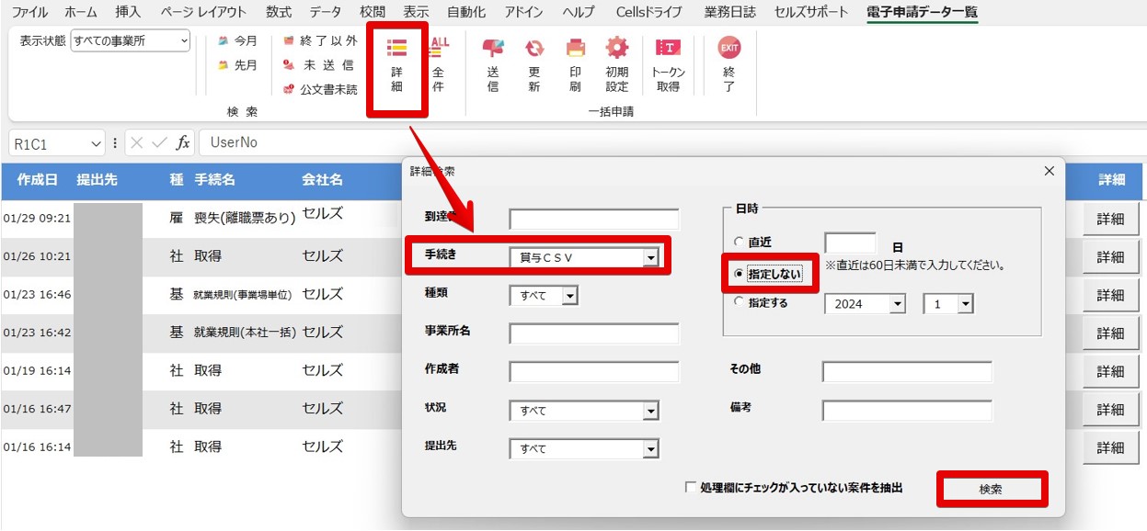Select the 直近 radio button

[x=739, y=243]
